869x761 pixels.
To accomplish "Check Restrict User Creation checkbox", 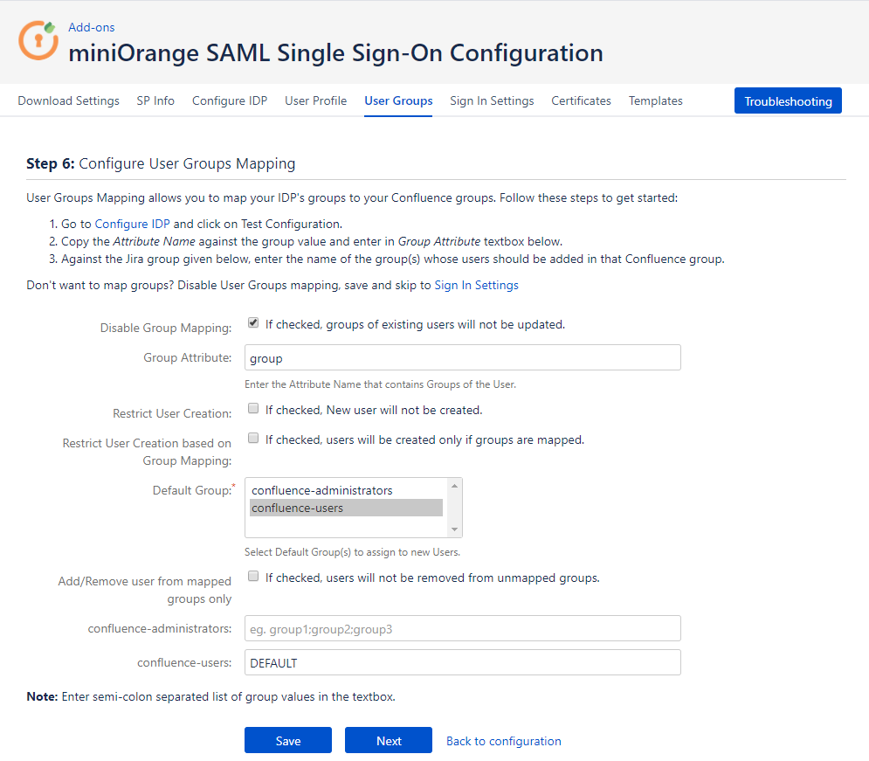I will coord(253,409).
